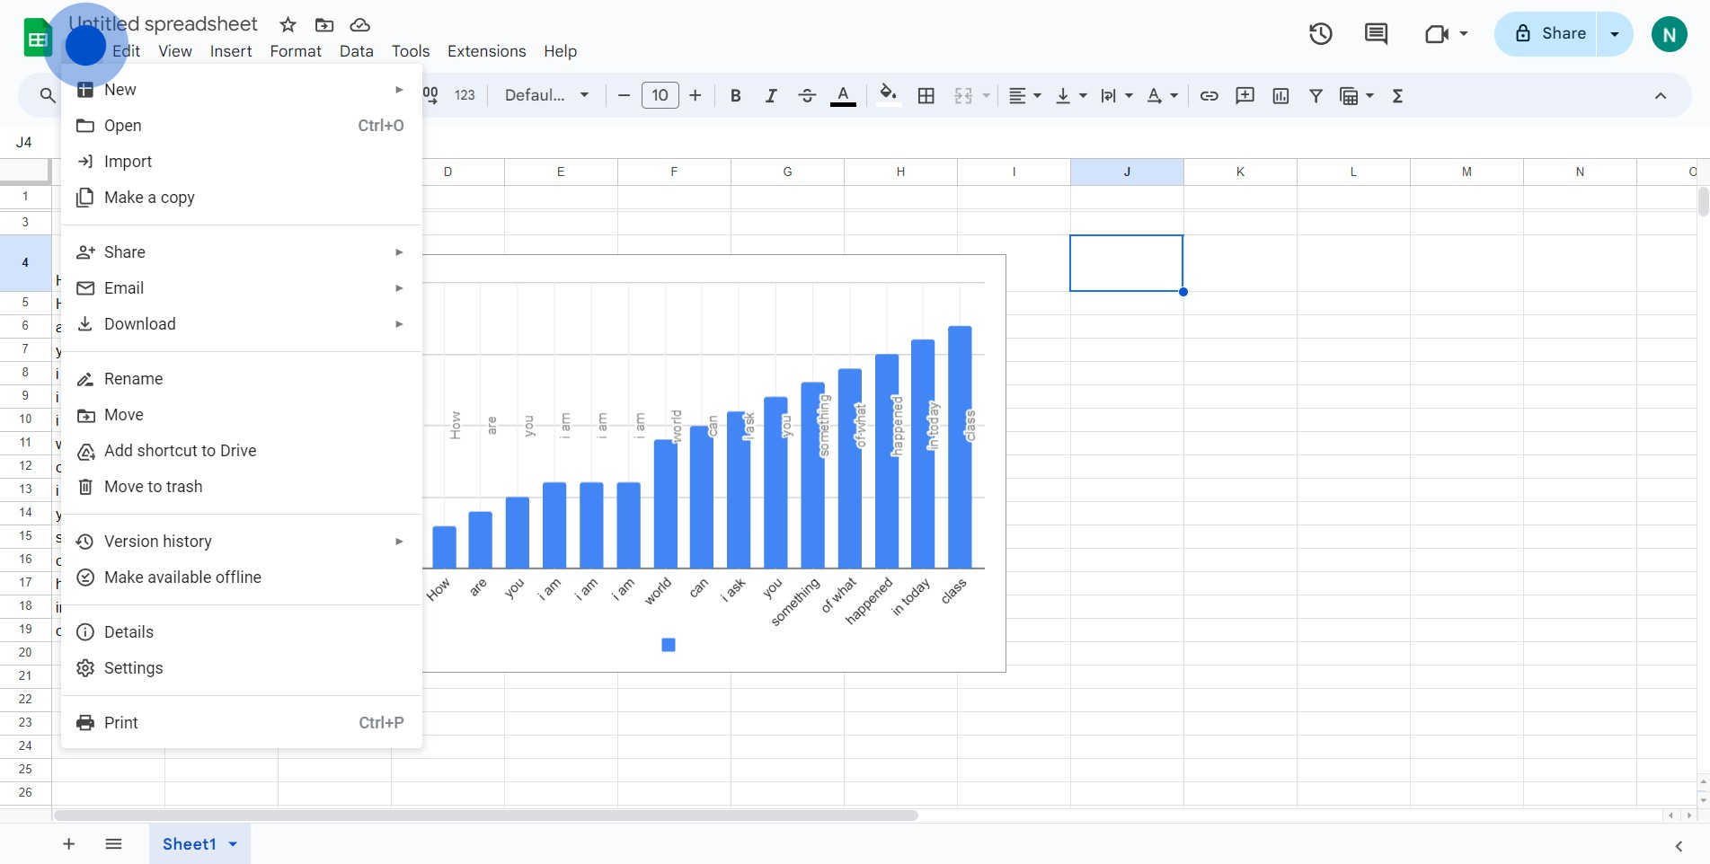1710x864 pixels.
Task: Select column header J
Action: 1127,172
